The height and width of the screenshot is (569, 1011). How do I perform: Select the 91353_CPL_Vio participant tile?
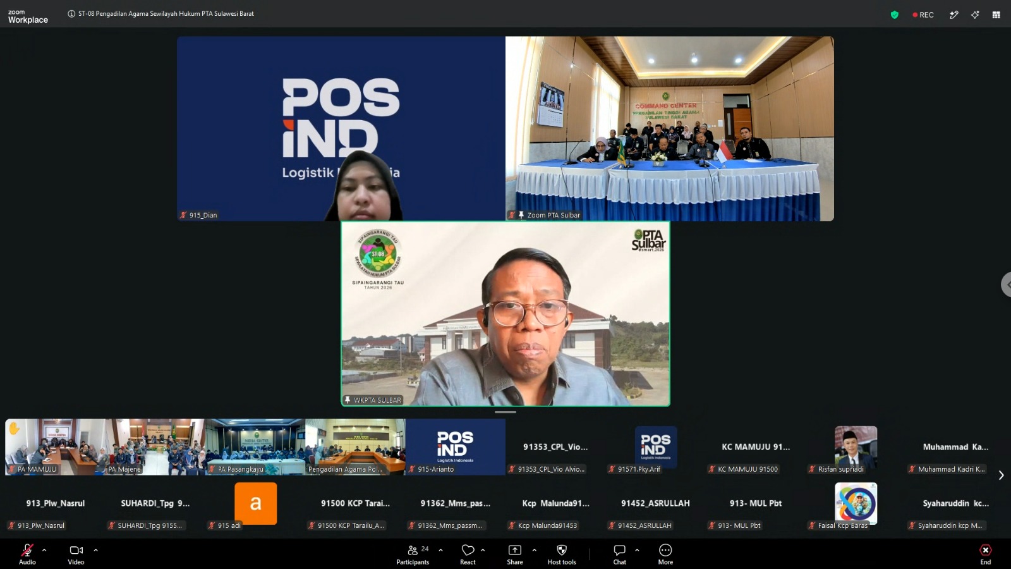(x=555, y=447)
